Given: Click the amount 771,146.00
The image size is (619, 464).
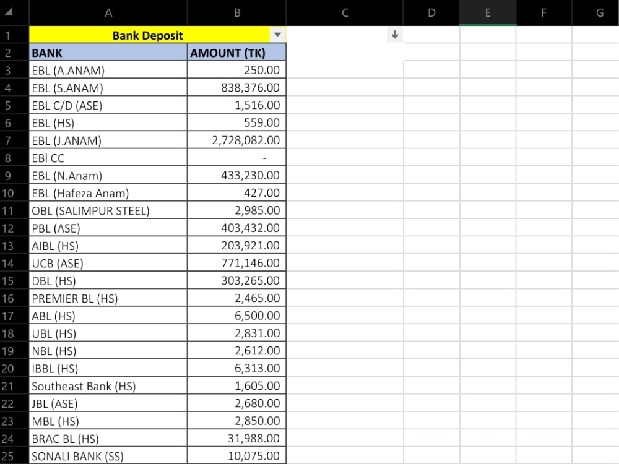Looking at the screenshot, I should pos(250,263).
